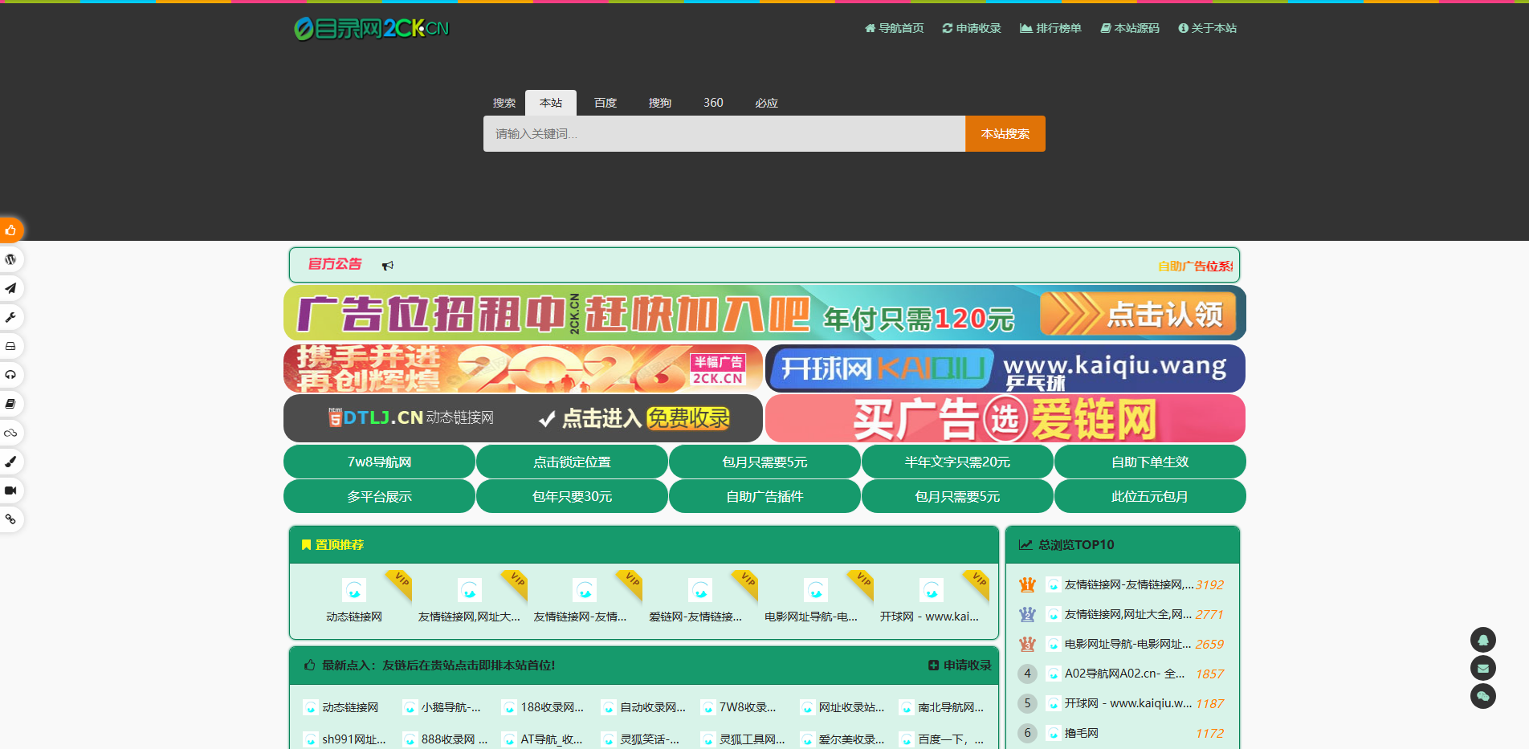Open 关于本站 from the top menu
This screenshot has width=1529, height=749.
[x=1207, y=27]
